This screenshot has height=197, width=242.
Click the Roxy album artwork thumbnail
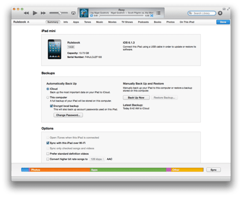[x=84, y=13]
